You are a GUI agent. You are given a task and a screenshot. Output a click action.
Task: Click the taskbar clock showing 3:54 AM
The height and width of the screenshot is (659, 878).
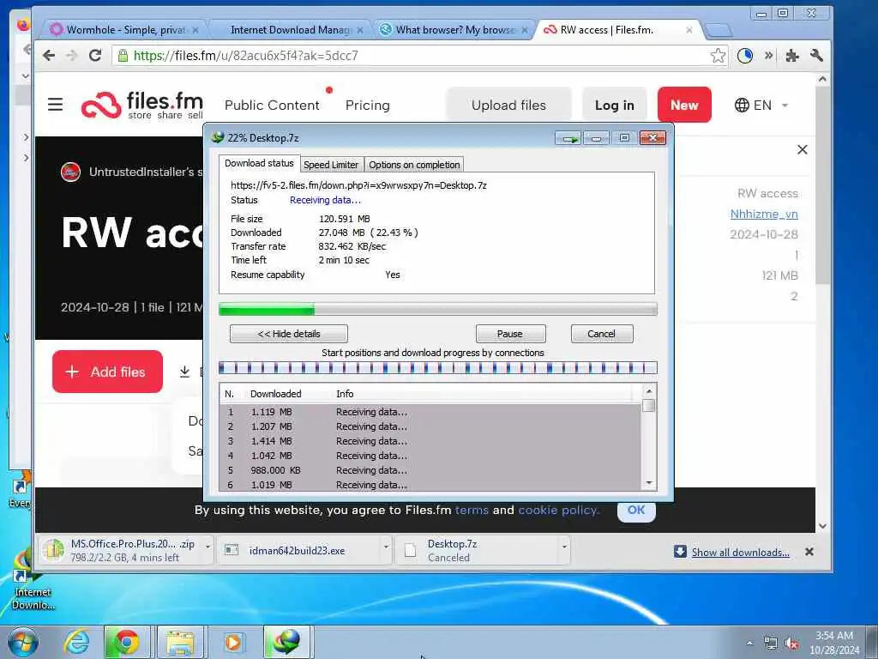click(x=834, y=643)
